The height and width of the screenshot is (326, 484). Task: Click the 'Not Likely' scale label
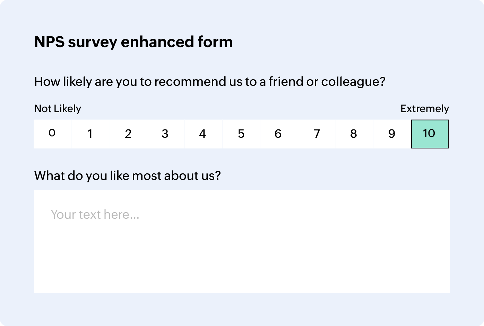click(58, 109)
